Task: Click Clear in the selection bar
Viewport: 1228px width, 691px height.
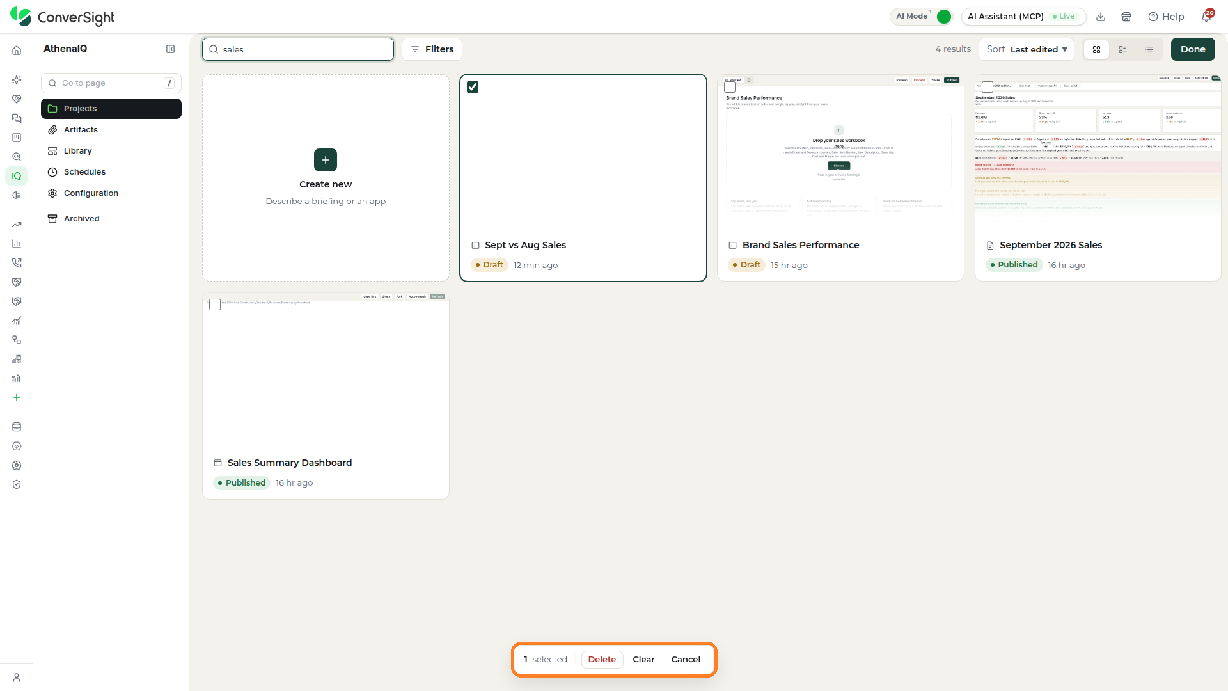Action: [643, 660]
